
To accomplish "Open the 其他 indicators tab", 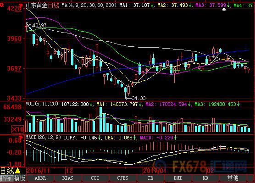I will point(233,178).
